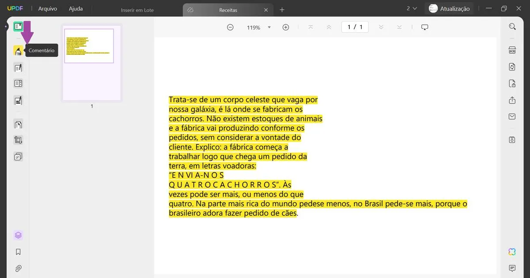Run OCR on the document
The image size is (530, 278).
(x=511, y=50)
